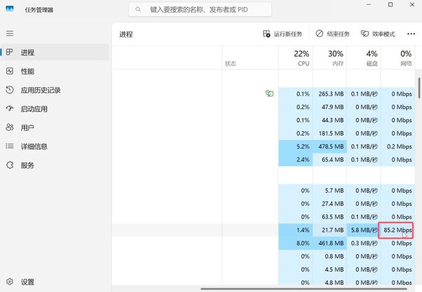Select the 8.0% CPU cell

pyautogui.click(x=295, y=243)
